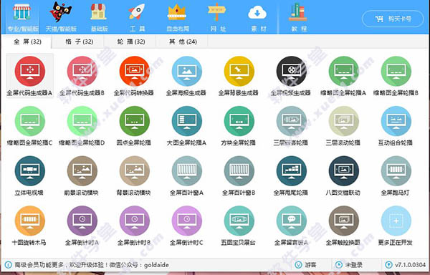
Task: Open 五图宝贝展台
Action: pyautogui.click(x=239, y=226)
